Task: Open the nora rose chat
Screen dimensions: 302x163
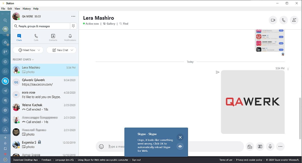Action: pyautogui.click(x=45, y=95)
